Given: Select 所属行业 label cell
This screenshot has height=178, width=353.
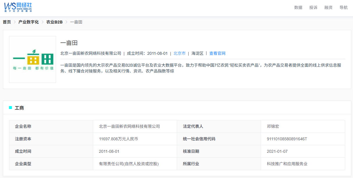Looking at the screenshot, I should [x=219, y=164].
